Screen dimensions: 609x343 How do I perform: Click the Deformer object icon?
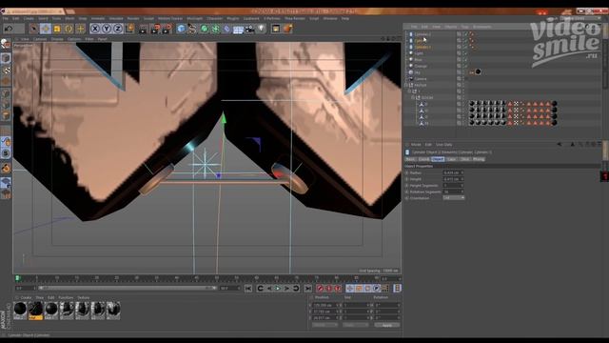pos(226,29)
